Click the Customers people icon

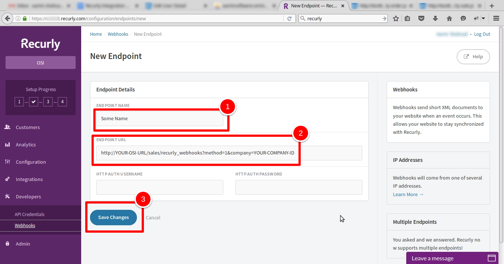pyautogui.click(x=7, y=127)
